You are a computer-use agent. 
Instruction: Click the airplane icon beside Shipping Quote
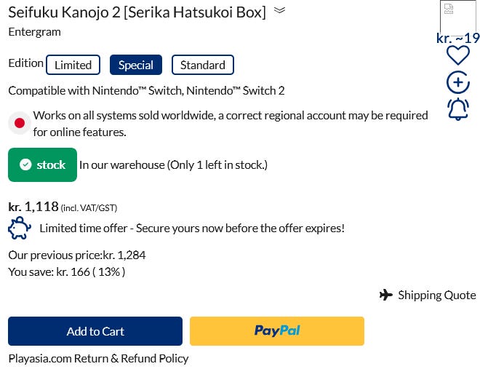(386, 295)
